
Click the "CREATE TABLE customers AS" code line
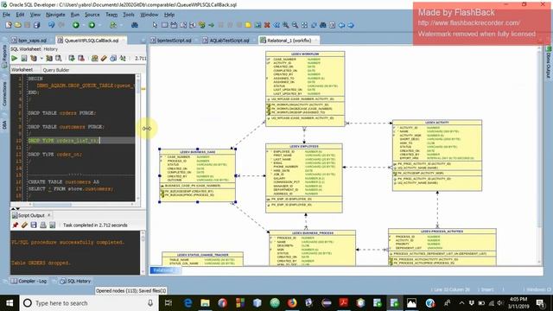click(63, 182)
